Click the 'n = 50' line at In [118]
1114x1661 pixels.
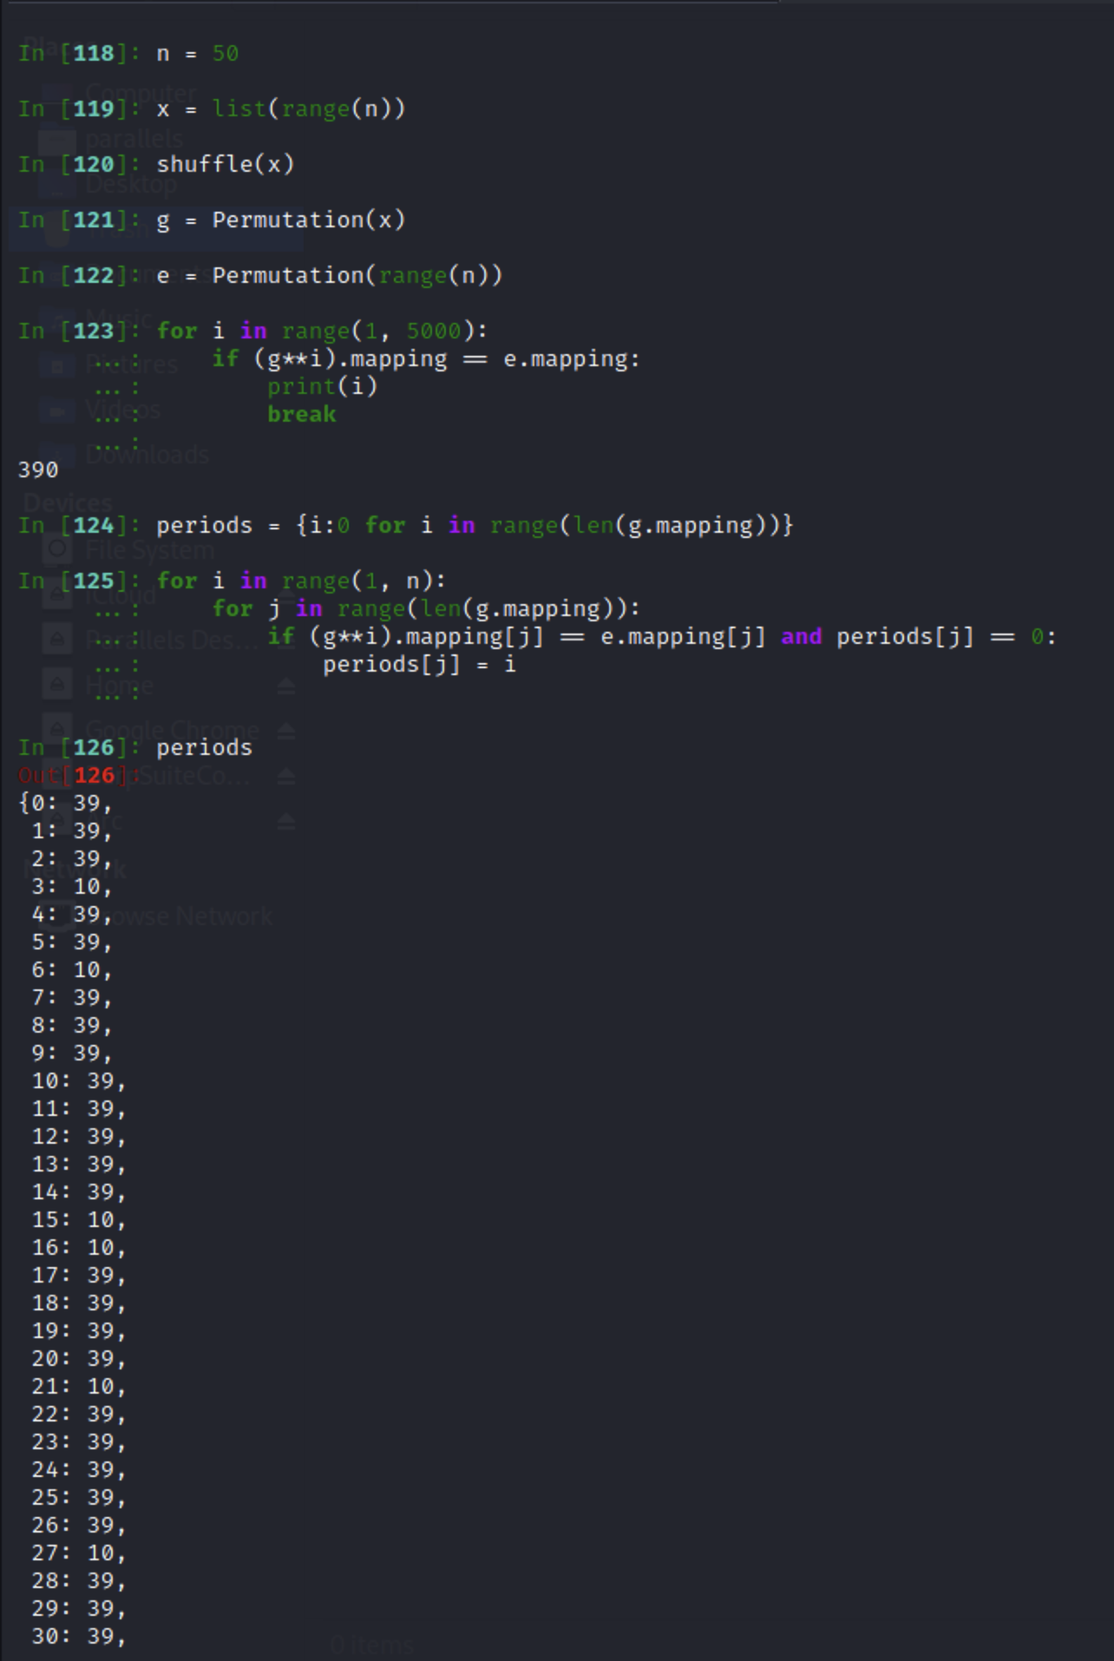coord(197,54)
